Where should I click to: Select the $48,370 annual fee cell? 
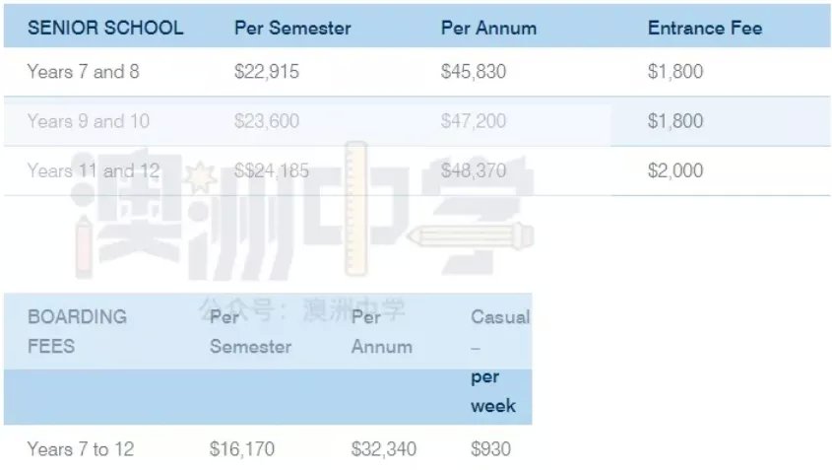tap(474, 170)
